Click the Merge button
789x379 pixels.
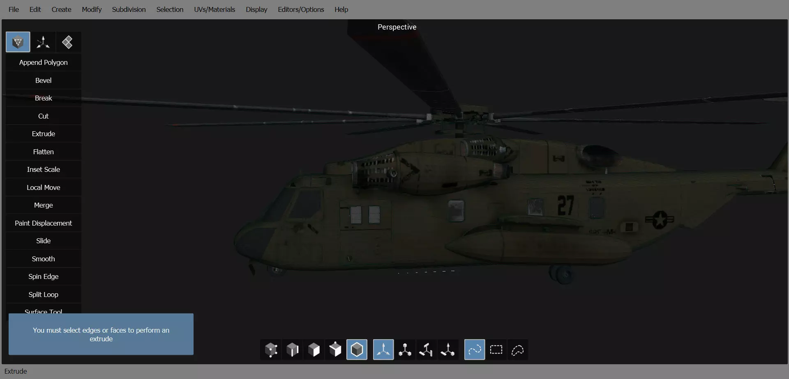pyautogui.click(x=44, y=205)
